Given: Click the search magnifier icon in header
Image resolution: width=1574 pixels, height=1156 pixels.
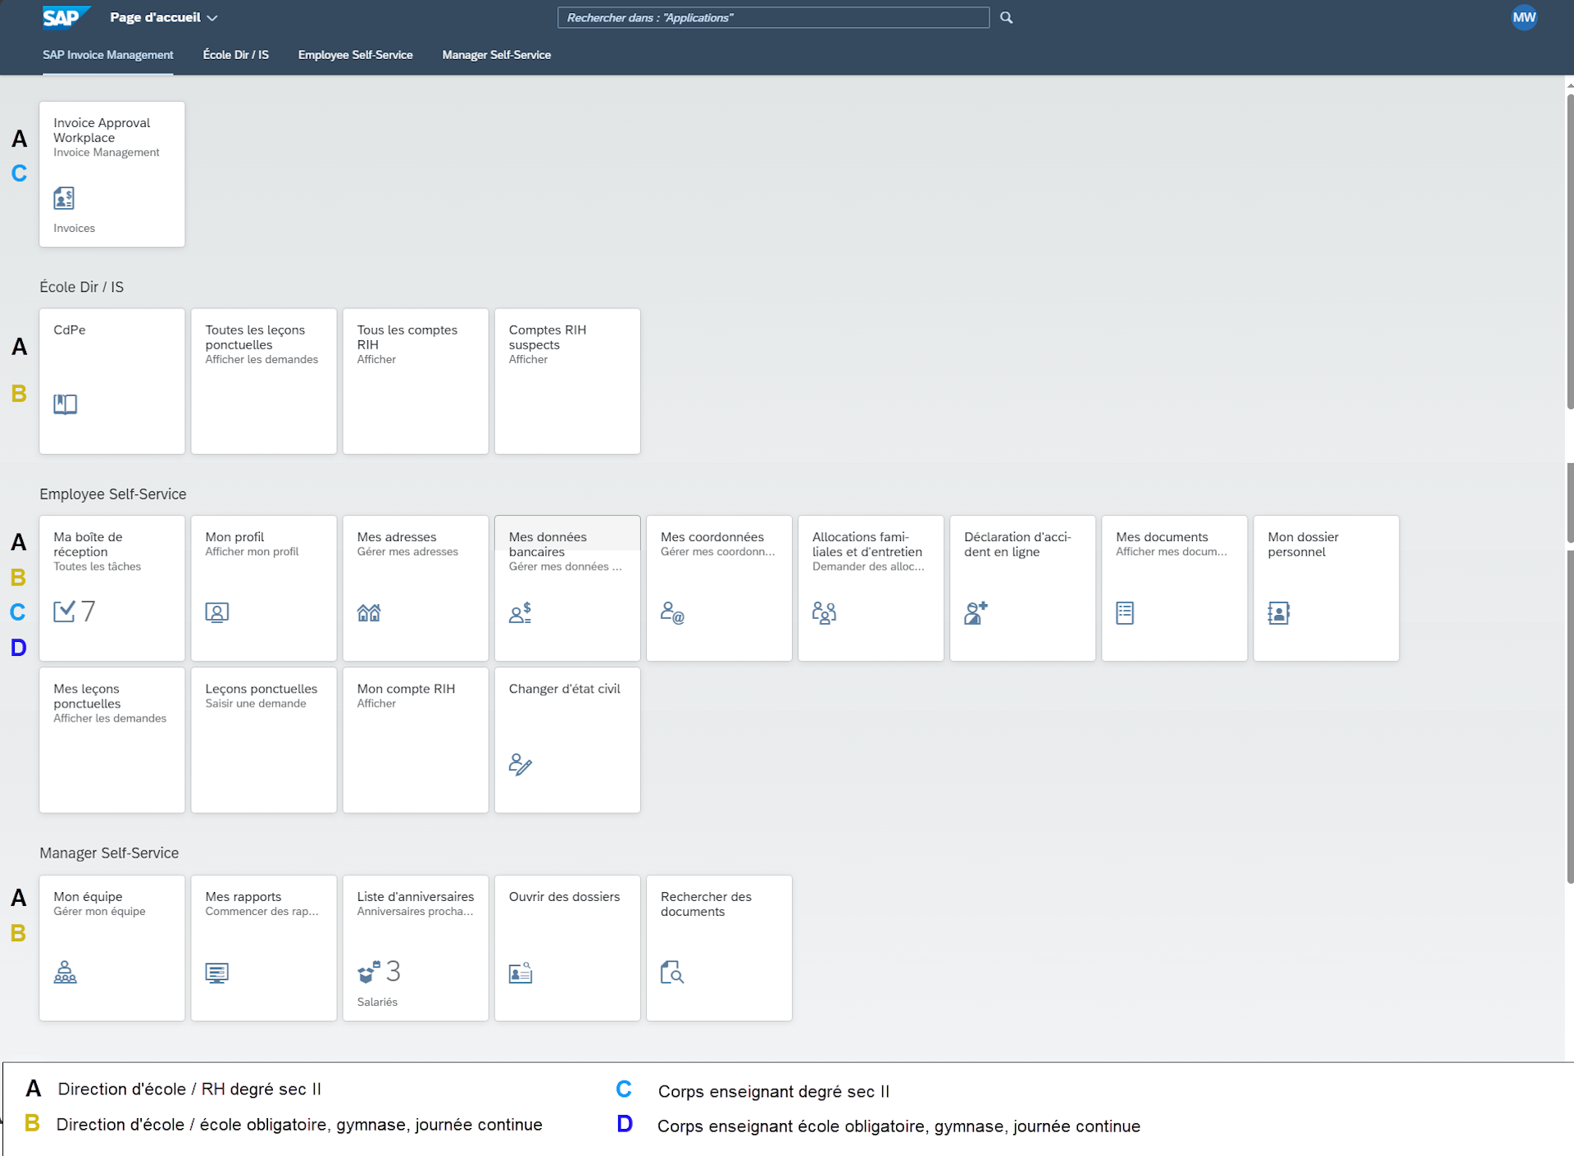Looking at the screenshot, I should pyautogui.click(x=1007, y=17).
